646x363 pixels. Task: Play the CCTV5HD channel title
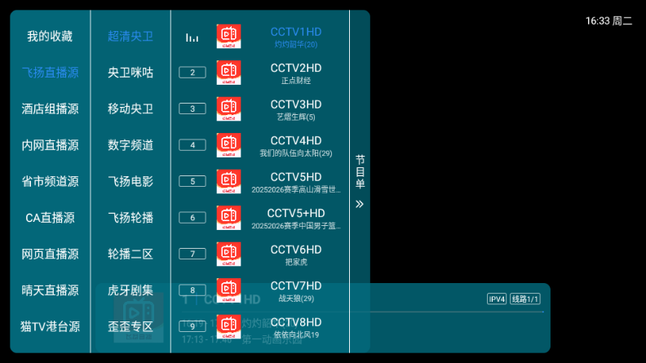(x=296, y=177)
